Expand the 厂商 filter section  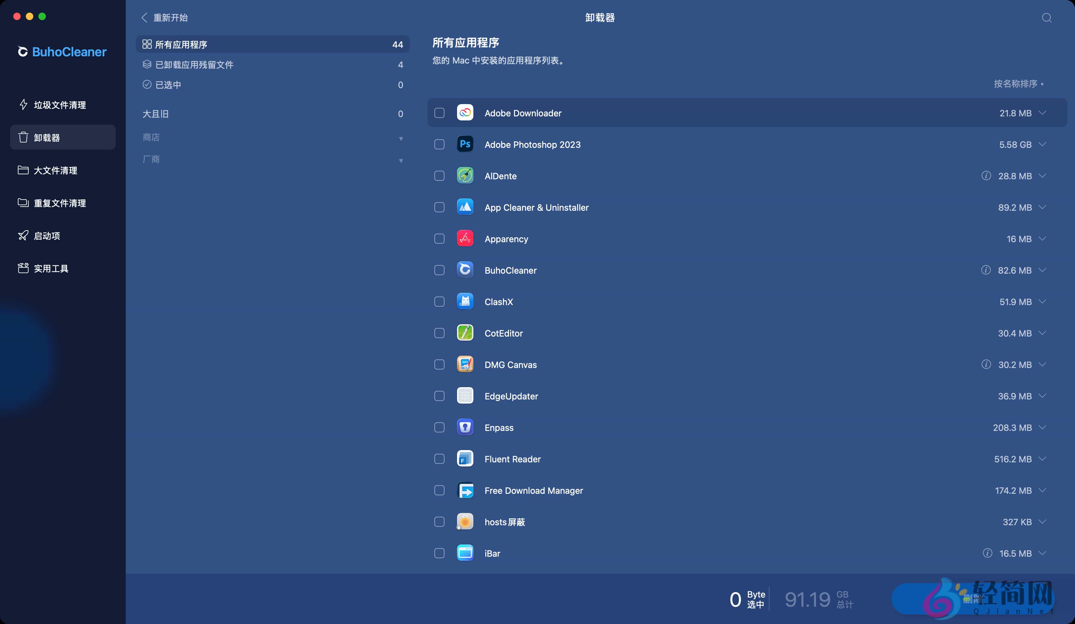pos(400,160)
